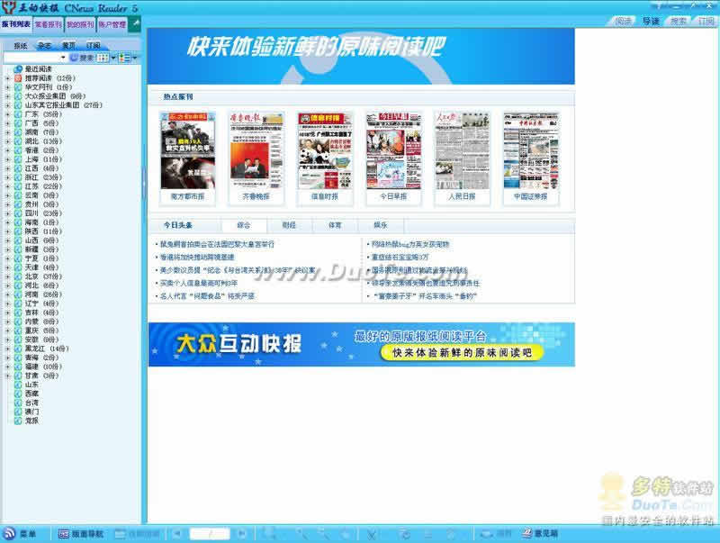Viewport: 720px width, 543px height.
Task: Click the scissors clip icon in bottom bar
Action: click(371, 534)
